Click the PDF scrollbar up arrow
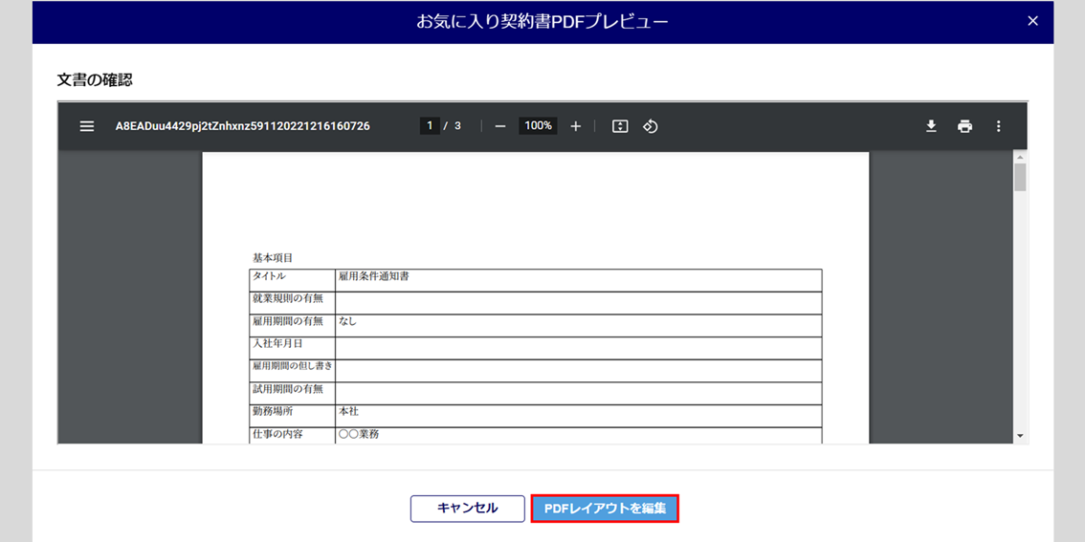Screen dimensions: 1085x542 click(x=1020, y=158)
